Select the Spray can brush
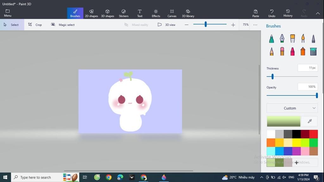 click(303, 52)
